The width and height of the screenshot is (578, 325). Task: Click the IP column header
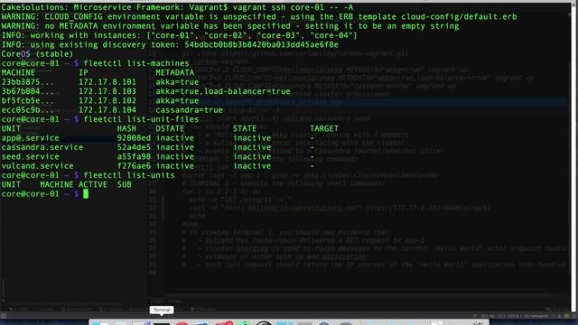pos(83,72)
